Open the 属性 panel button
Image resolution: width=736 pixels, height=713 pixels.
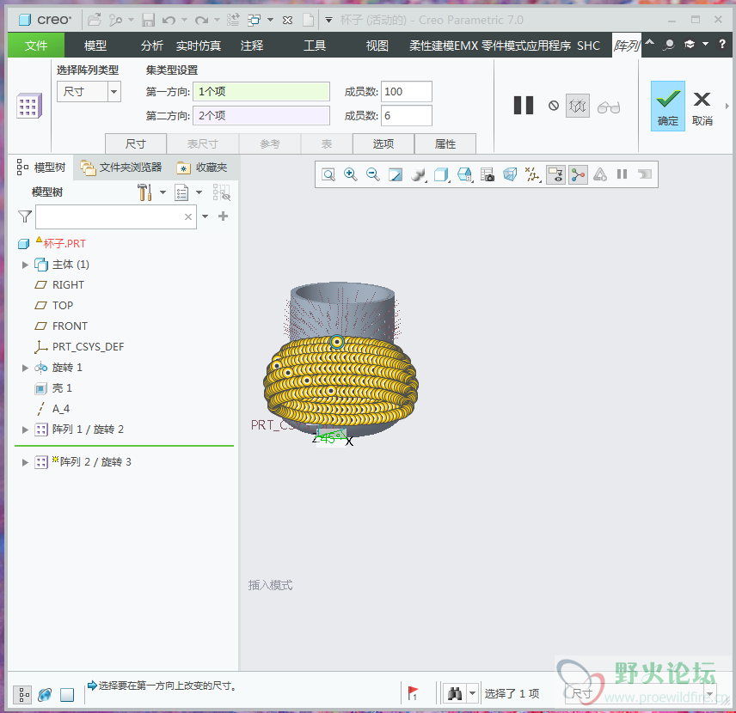point(445,143)
